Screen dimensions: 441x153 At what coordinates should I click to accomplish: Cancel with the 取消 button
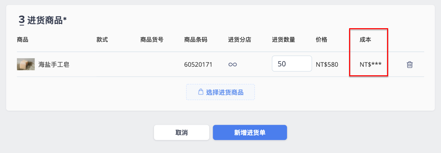point(182,132)
